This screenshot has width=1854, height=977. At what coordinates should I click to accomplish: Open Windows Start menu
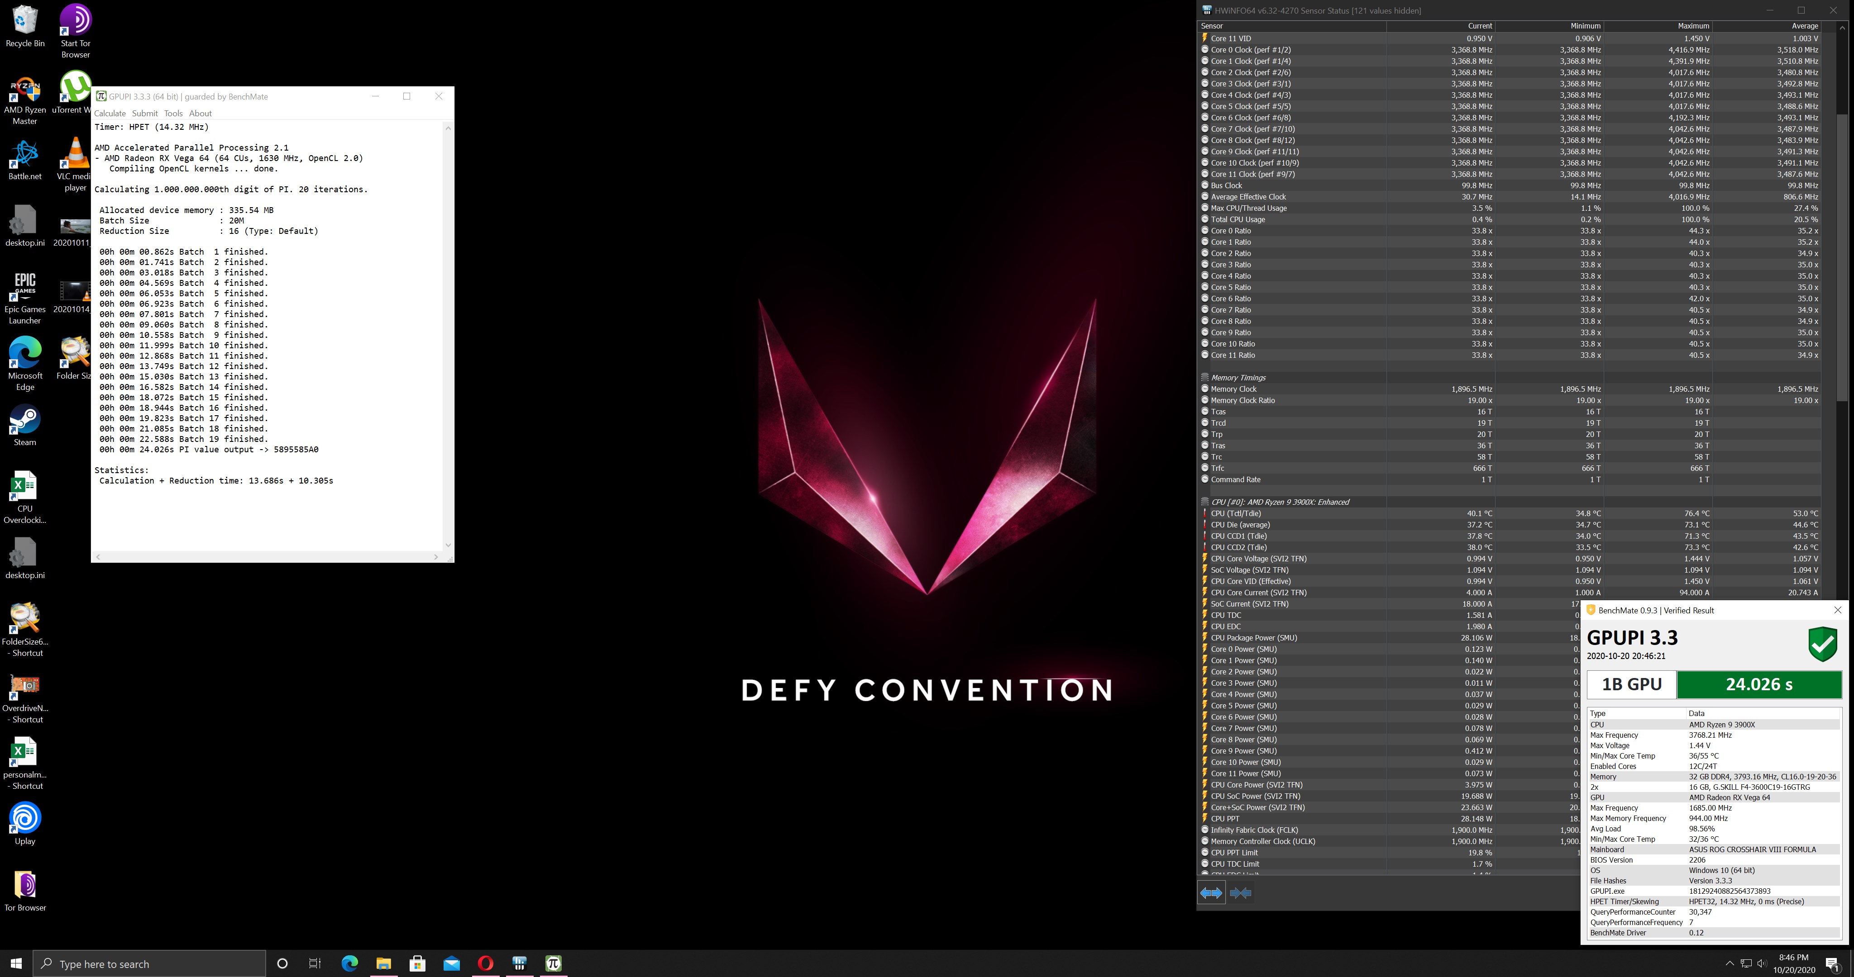tap(16, 963)
